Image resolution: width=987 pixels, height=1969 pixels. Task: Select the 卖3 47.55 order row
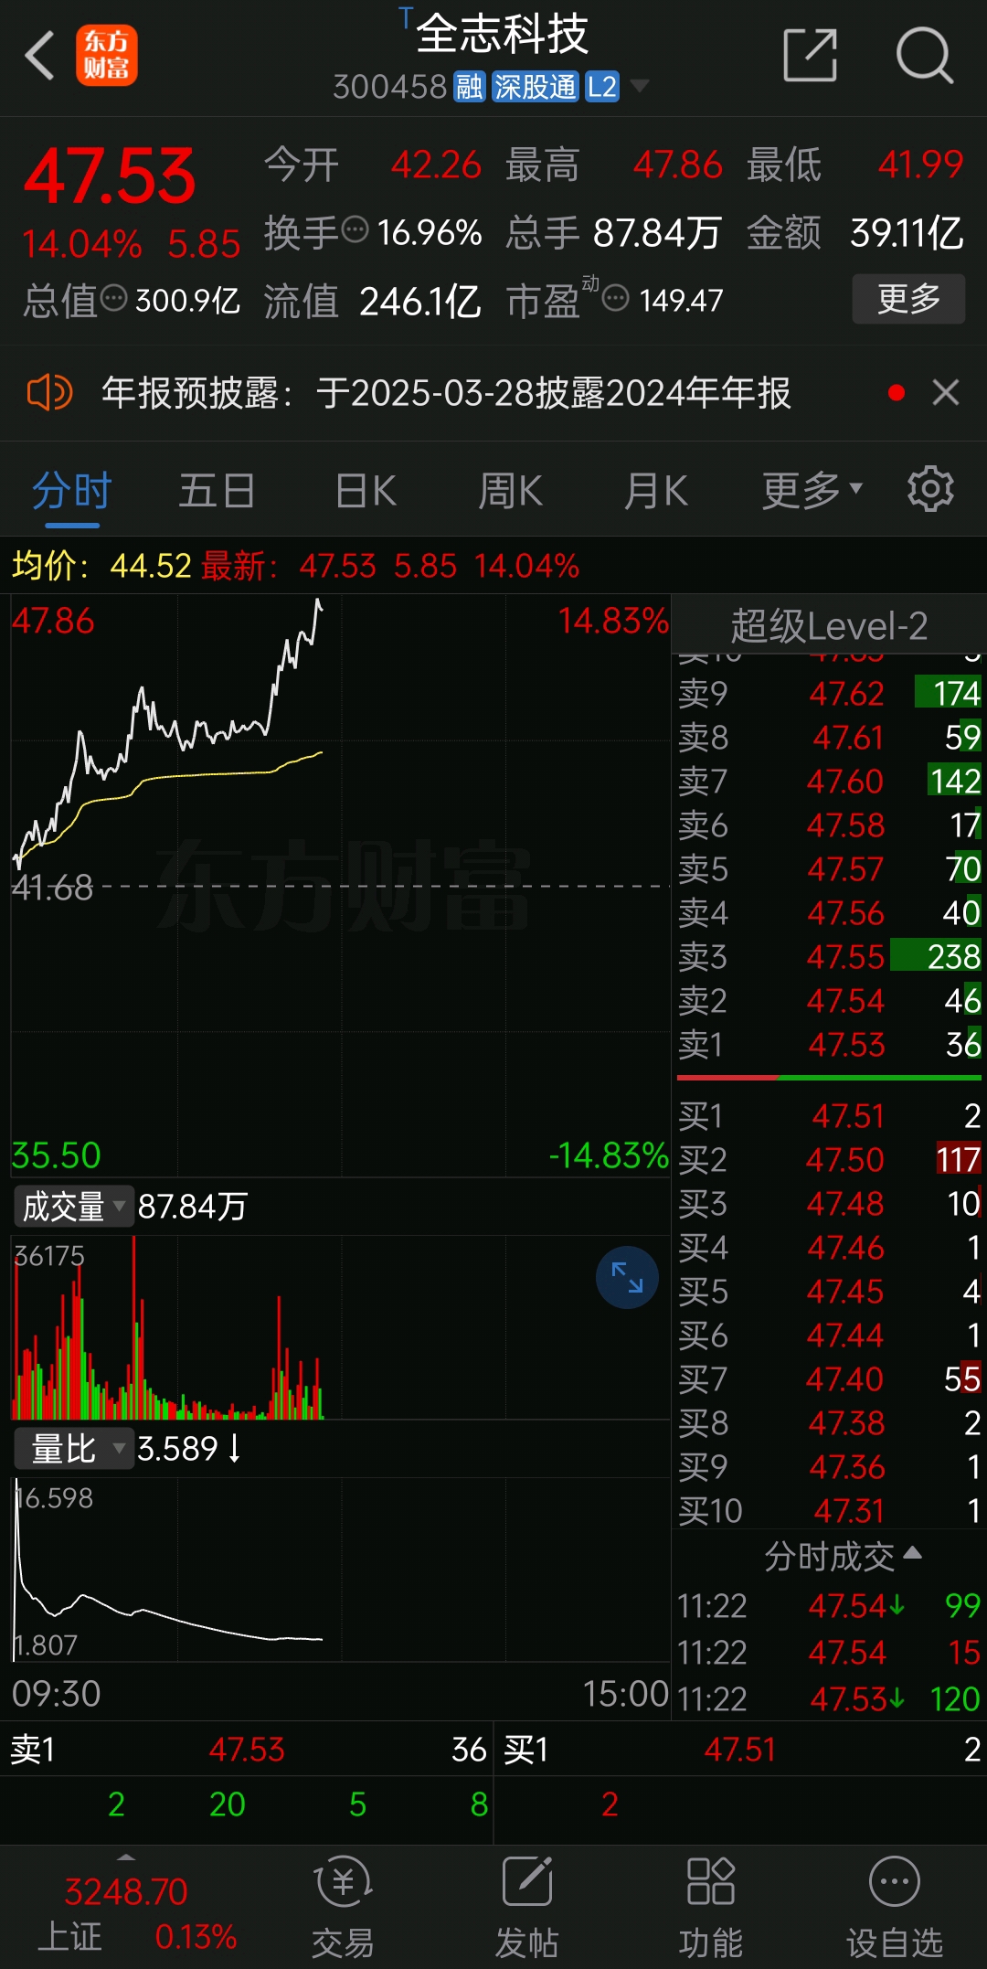[829, 956]
